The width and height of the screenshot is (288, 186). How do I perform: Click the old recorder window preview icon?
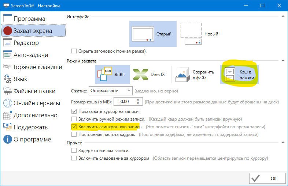coord(143,34)
